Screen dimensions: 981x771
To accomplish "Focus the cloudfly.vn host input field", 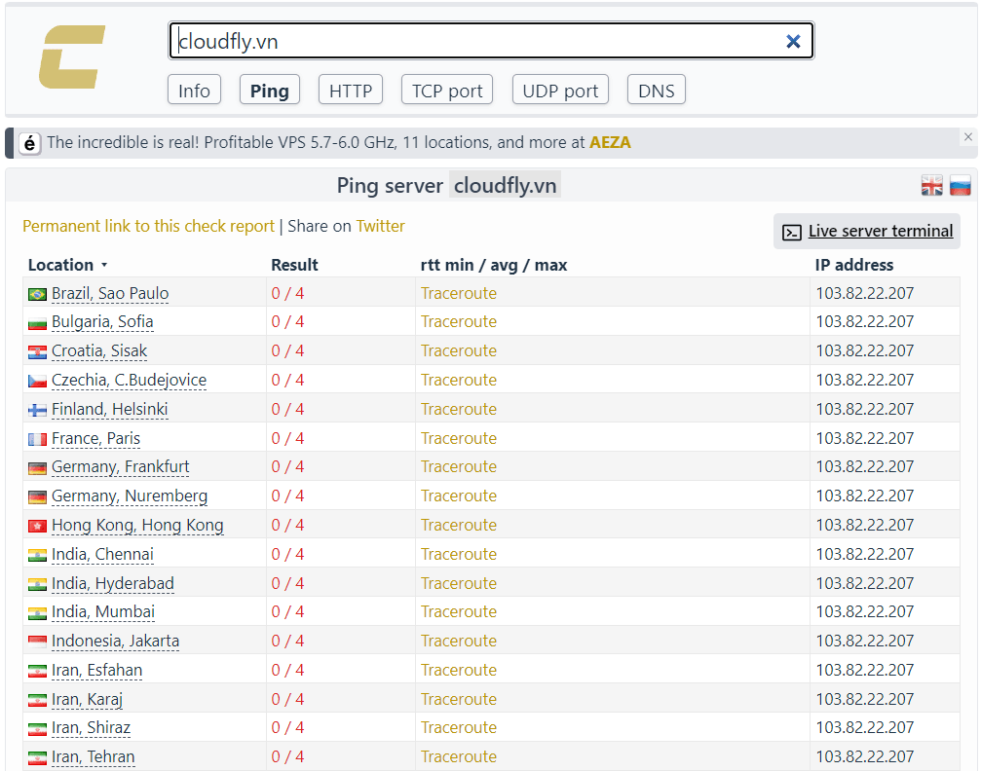I will pos(491,41).
